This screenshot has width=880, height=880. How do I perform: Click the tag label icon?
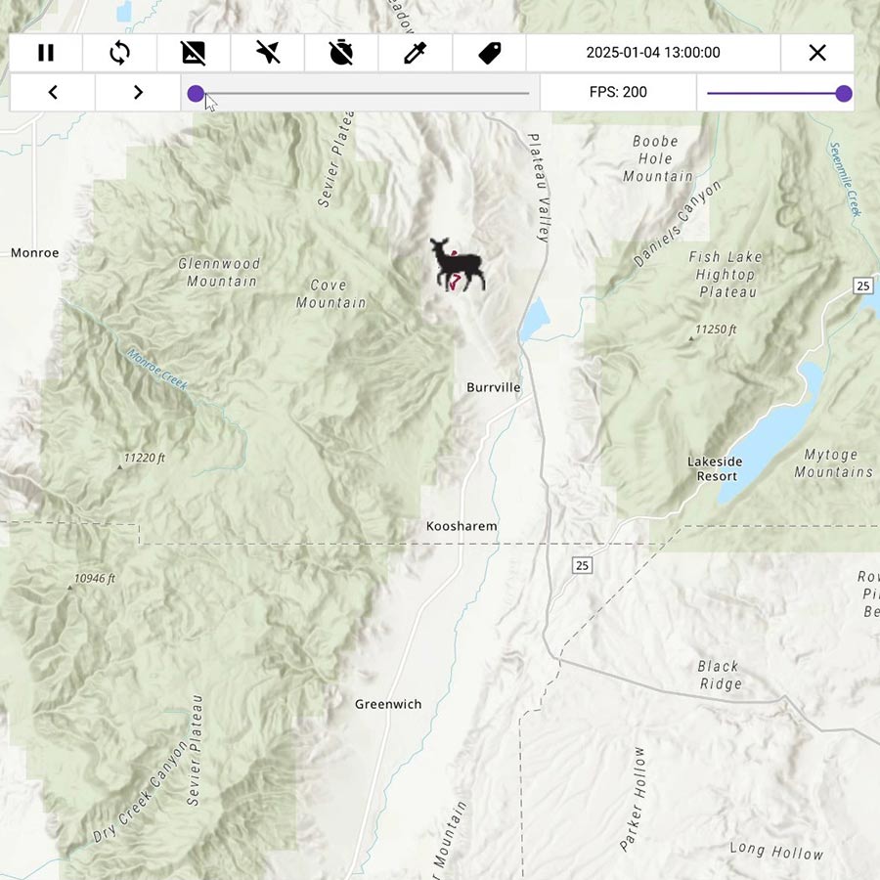[489, 53]
